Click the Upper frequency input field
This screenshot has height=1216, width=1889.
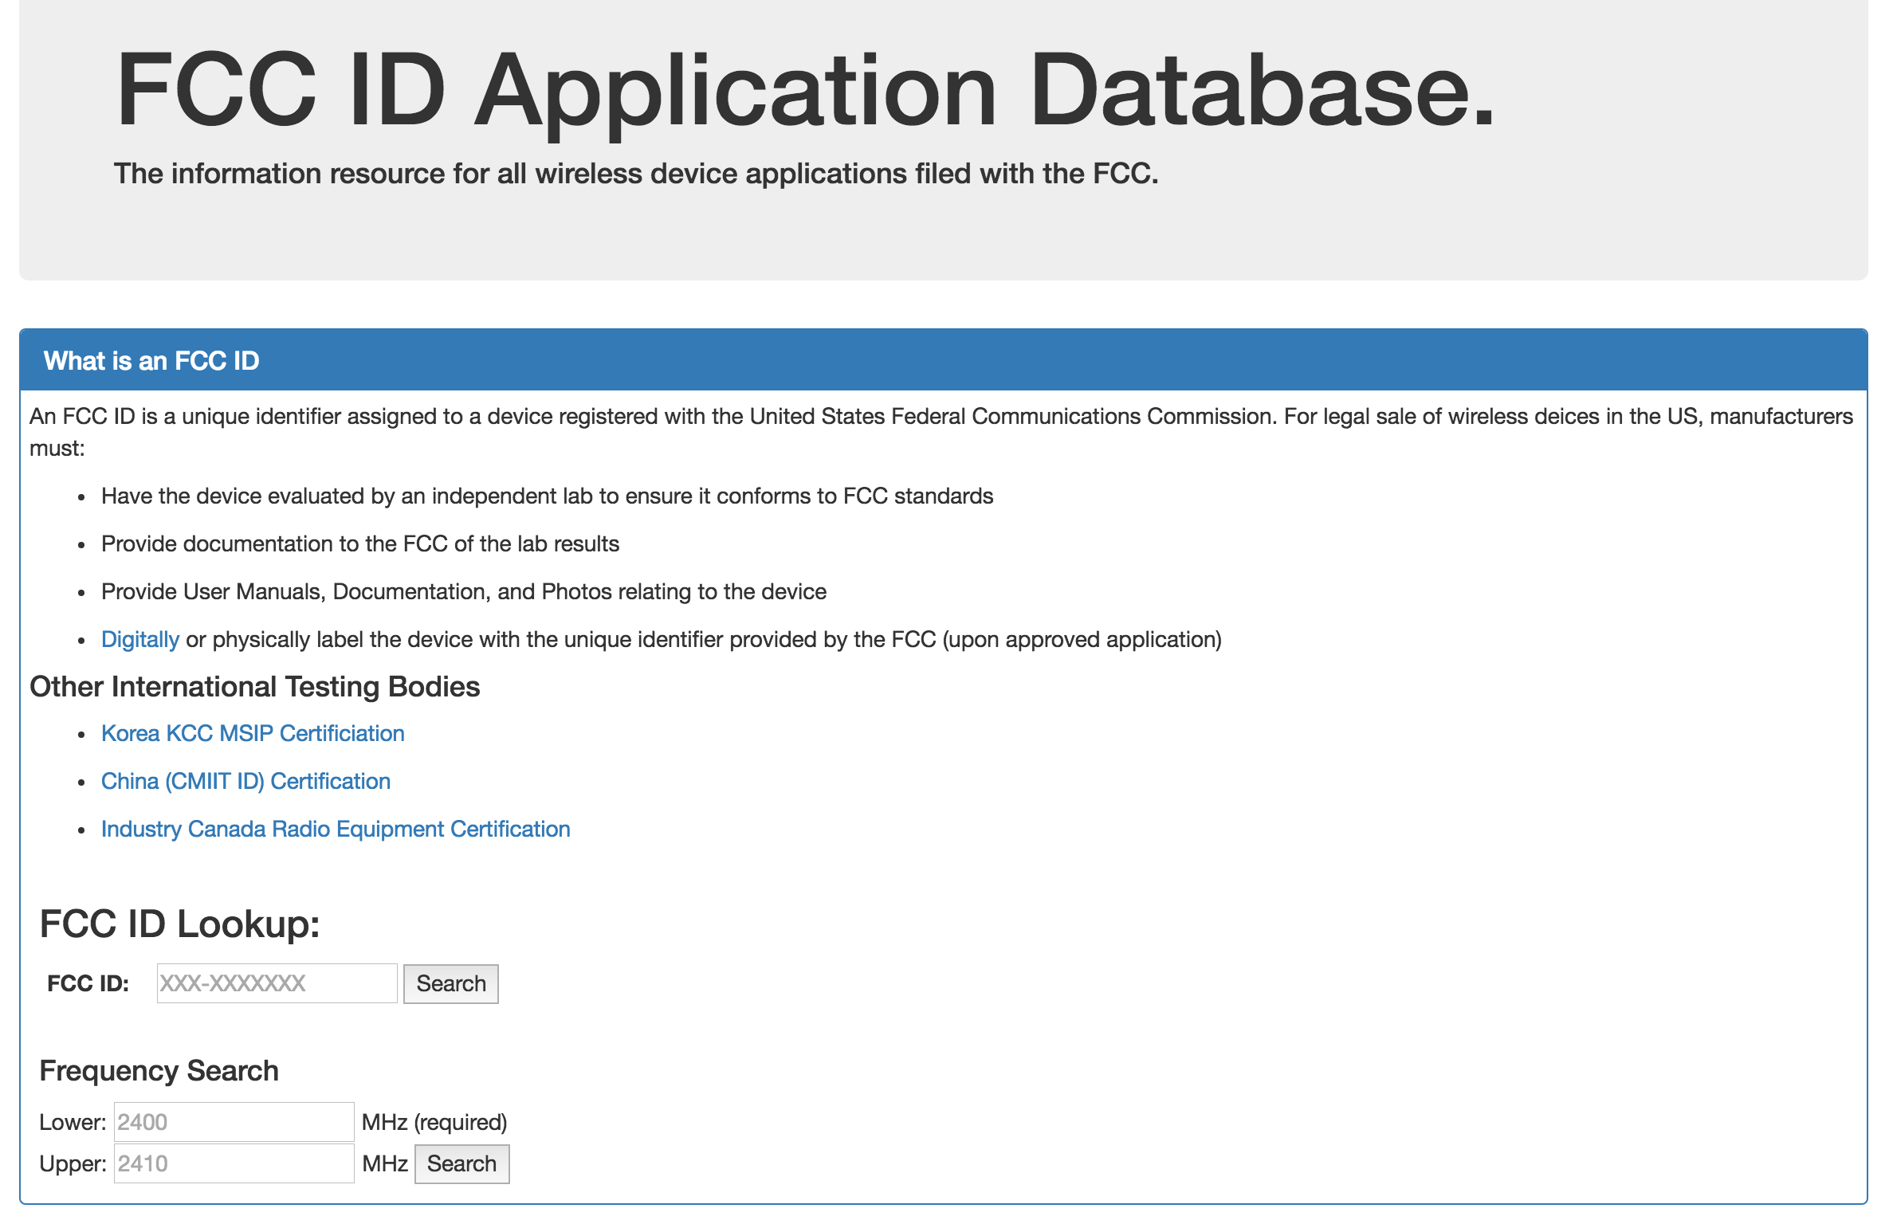tap(234, 1163)
